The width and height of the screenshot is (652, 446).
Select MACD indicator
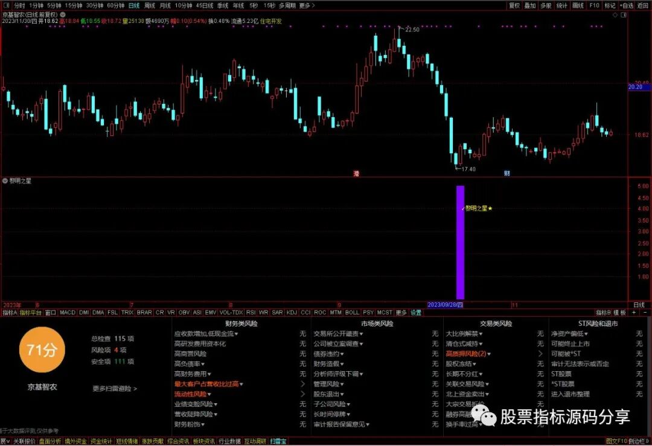68,313
